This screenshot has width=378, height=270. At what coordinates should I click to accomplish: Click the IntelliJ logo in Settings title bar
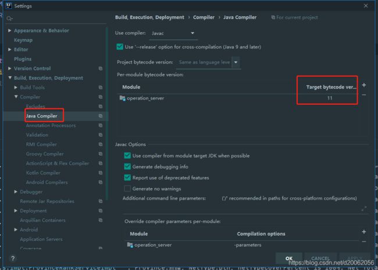coord(9,6)
